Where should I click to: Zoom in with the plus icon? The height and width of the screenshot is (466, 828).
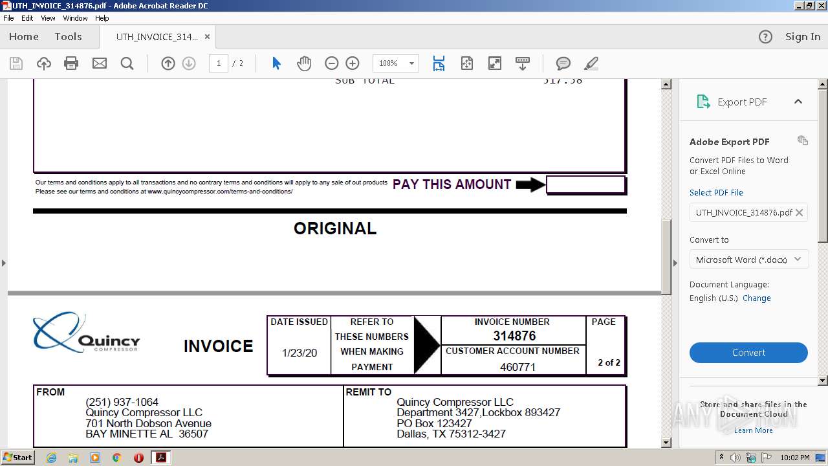(x=353, y=63)
